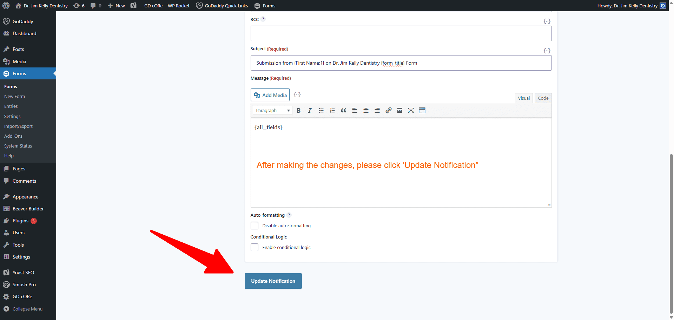The image size is (674, 320).
Task: Toggle bold formatting in message editor
Action: 298,110
